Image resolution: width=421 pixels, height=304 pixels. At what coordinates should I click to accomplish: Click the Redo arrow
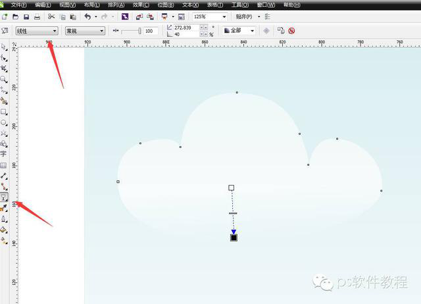[104, 16]
